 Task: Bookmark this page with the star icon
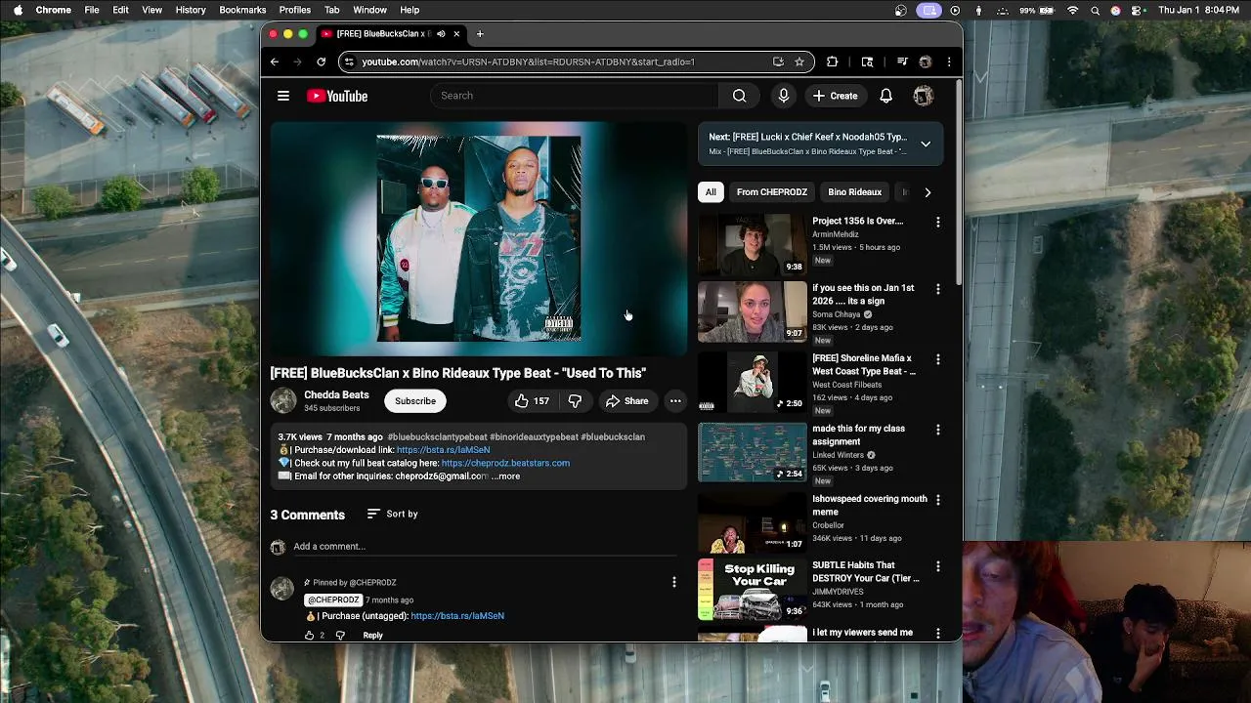[798, 62]
